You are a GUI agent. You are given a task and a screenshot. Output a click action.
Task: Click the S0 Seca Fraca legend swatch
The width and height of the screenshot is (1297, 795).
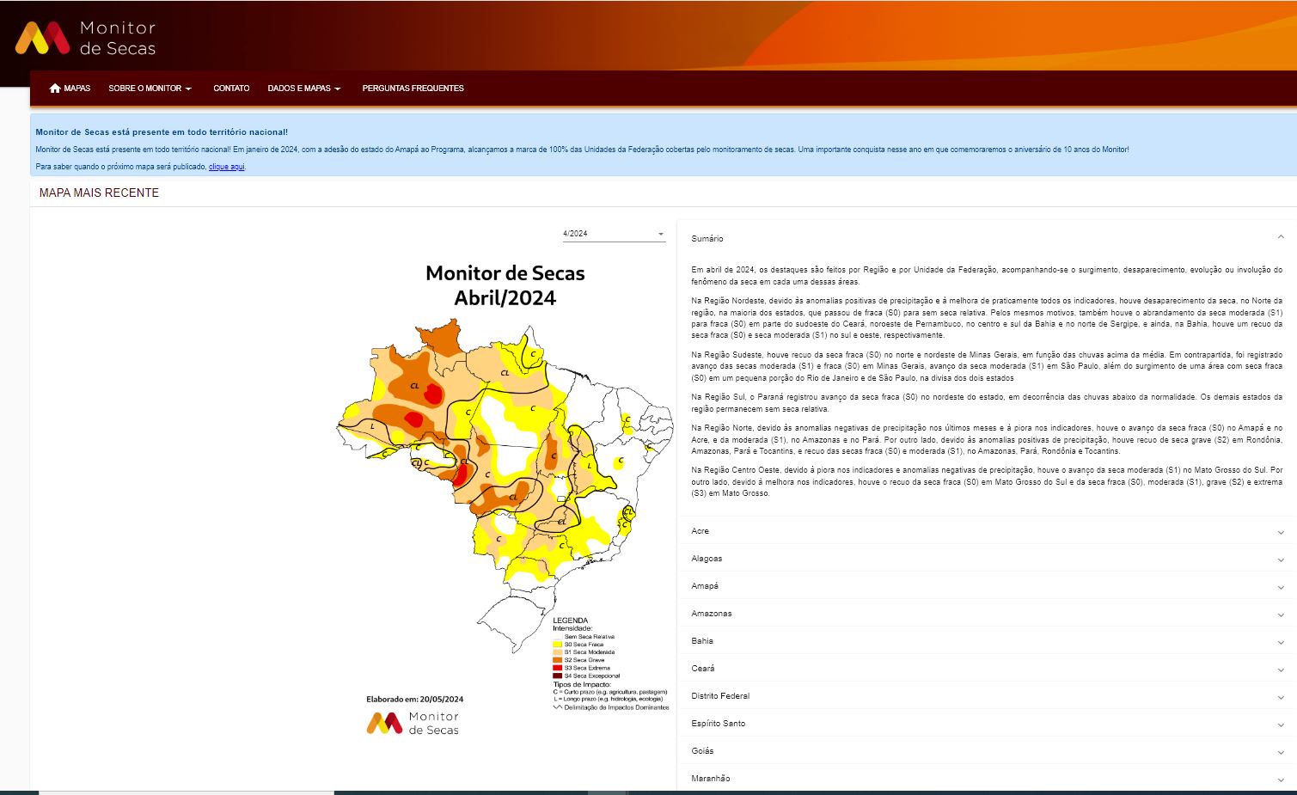(x=557, y=645)
